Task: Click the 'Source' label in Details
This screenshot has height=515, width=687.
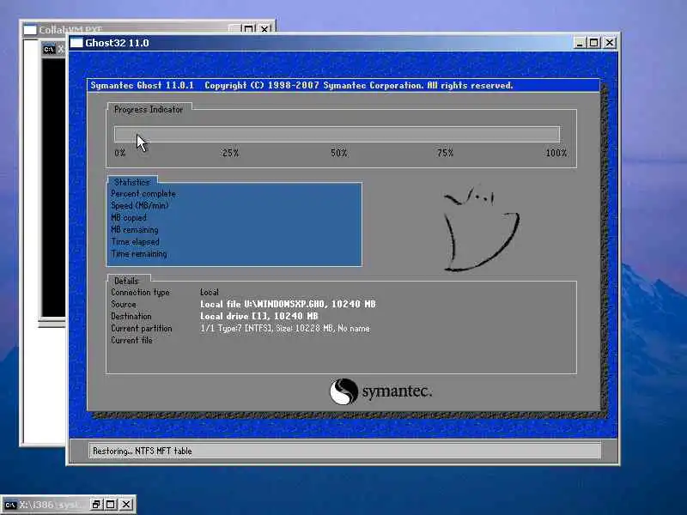Action: pyautogui.click(x=124, y=304)
